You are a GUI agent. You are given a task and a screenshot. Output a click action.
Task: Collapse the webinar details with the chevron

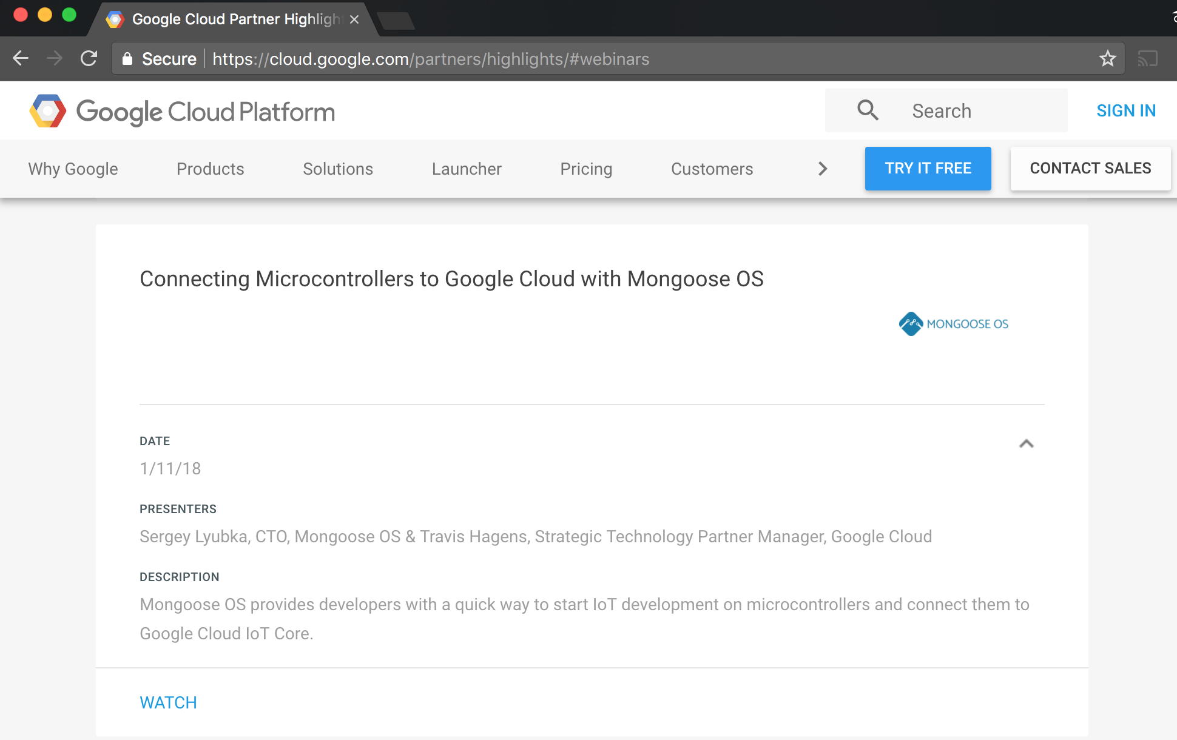[x=1026, y=443]
